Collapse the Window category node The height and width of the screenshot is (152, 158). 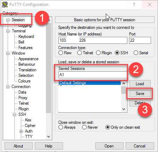pos(8,53)
